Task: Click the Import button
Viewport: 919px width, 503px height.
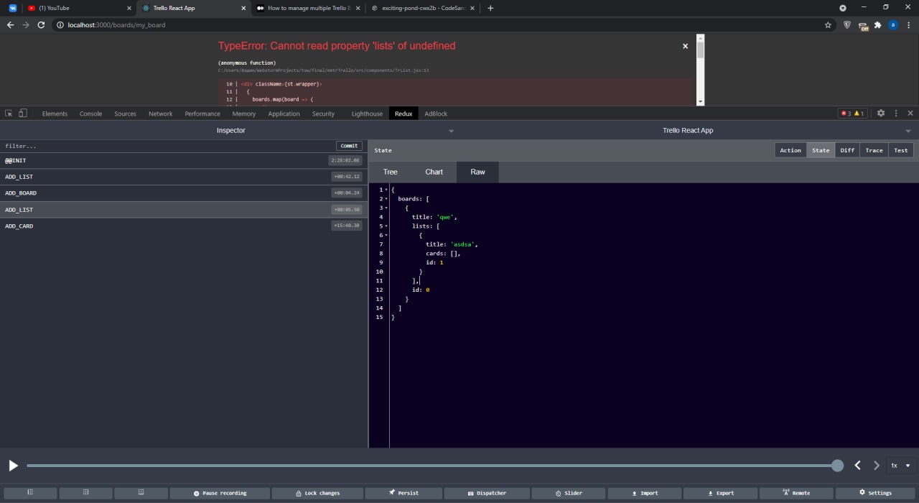Action: pos(644,493)
